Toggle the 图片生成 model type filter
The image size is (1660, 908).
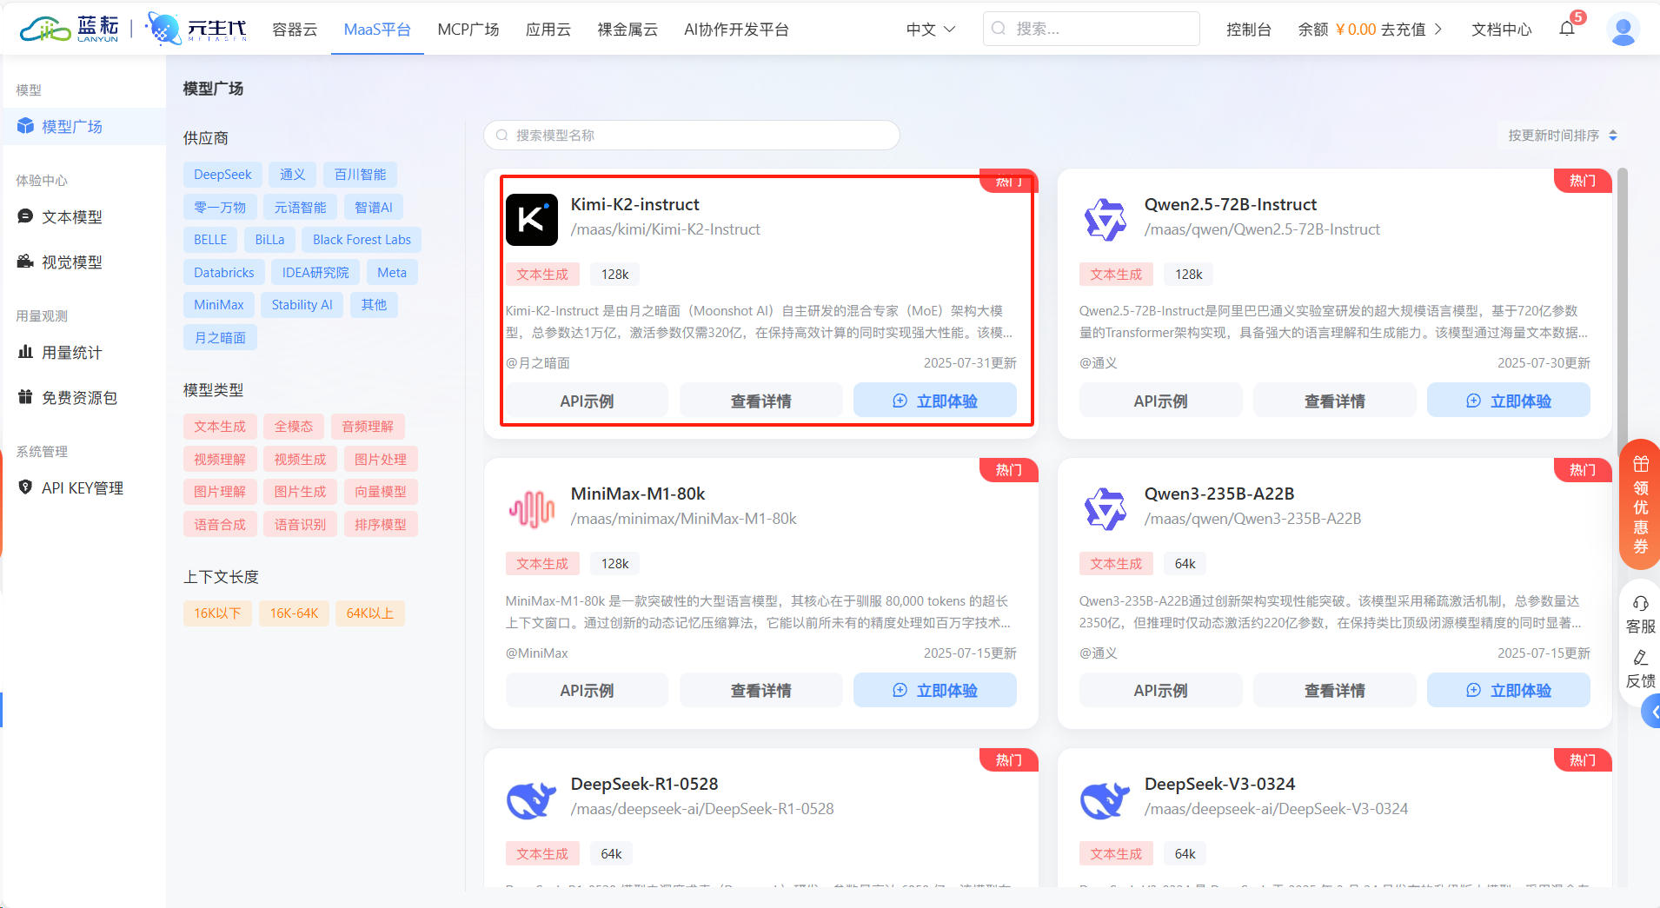(x=300, y=492)
